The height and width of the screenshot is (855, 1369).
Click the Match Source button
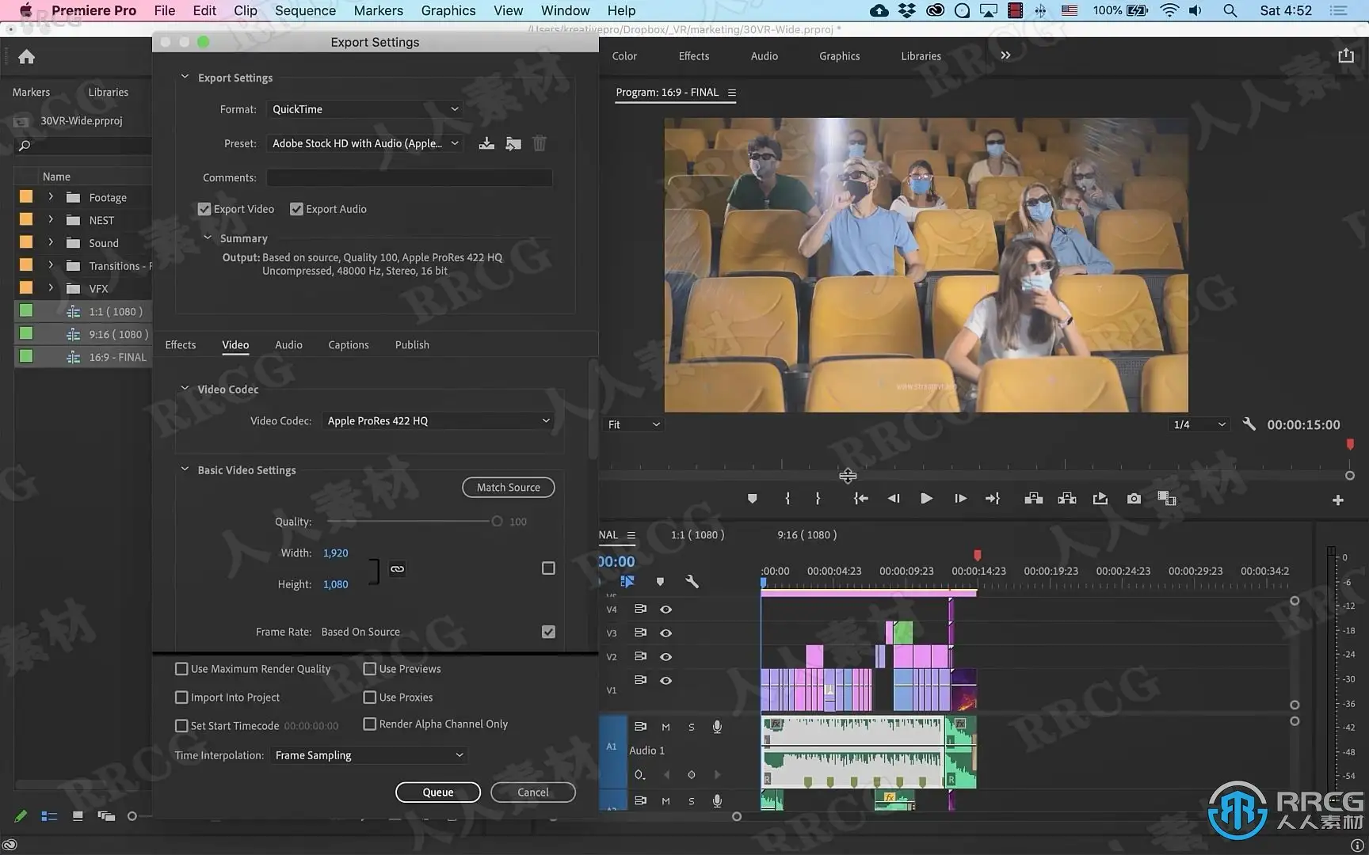(x=508, y=488)
